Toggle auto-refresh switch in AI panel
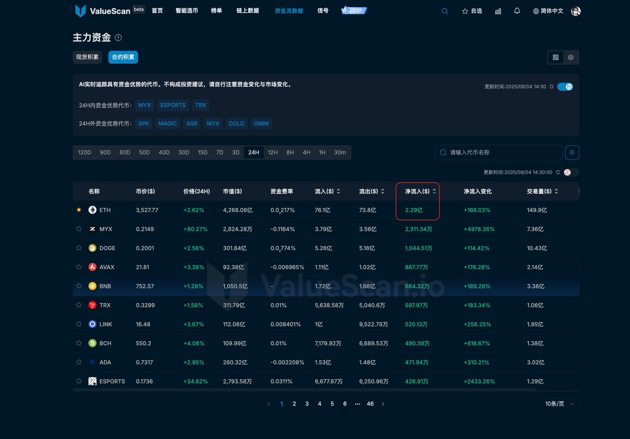 pyautogui.click(x=565, y=87)
